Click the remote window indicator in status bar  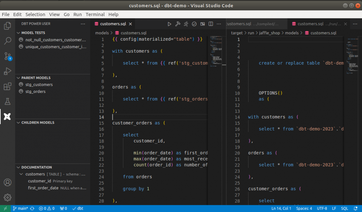click(x=5, y=208)
